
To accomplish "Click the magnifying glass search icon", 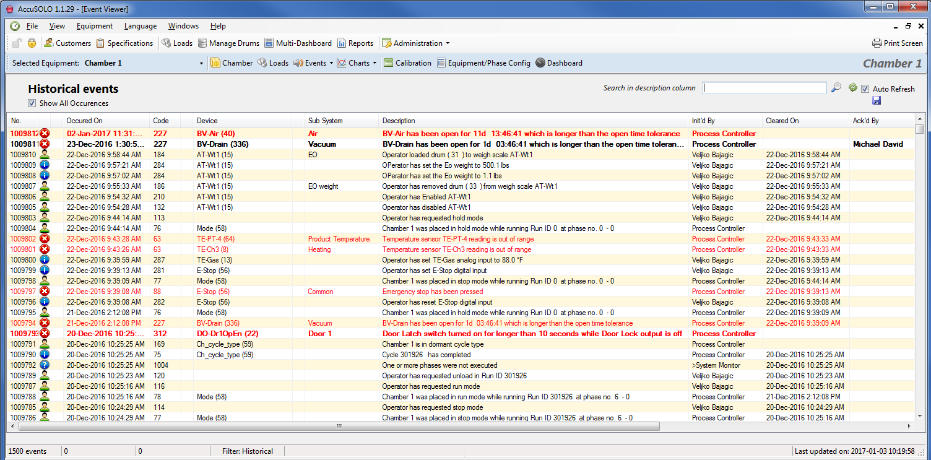I will tap(836, 88).
